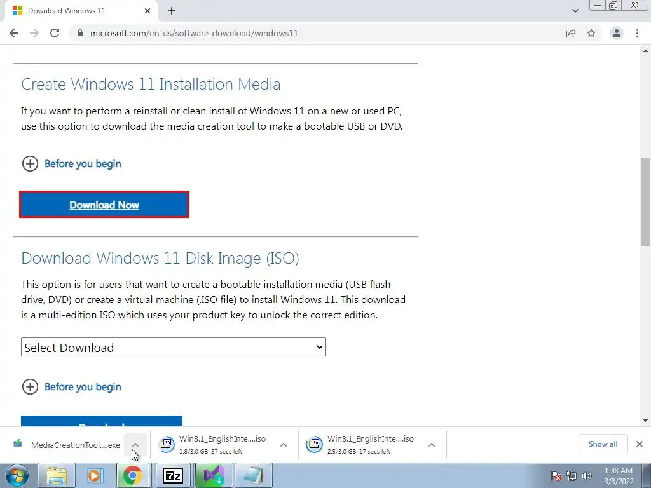Open File Explorer from the taskbar
Viewport: 651px width, 488px height.
[57, 475]
